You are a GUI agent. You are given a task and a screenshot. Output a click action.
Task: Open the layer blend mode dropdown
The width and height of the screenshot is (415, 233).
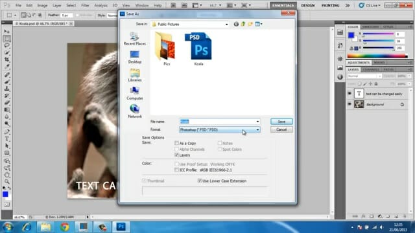click(364, 76)
